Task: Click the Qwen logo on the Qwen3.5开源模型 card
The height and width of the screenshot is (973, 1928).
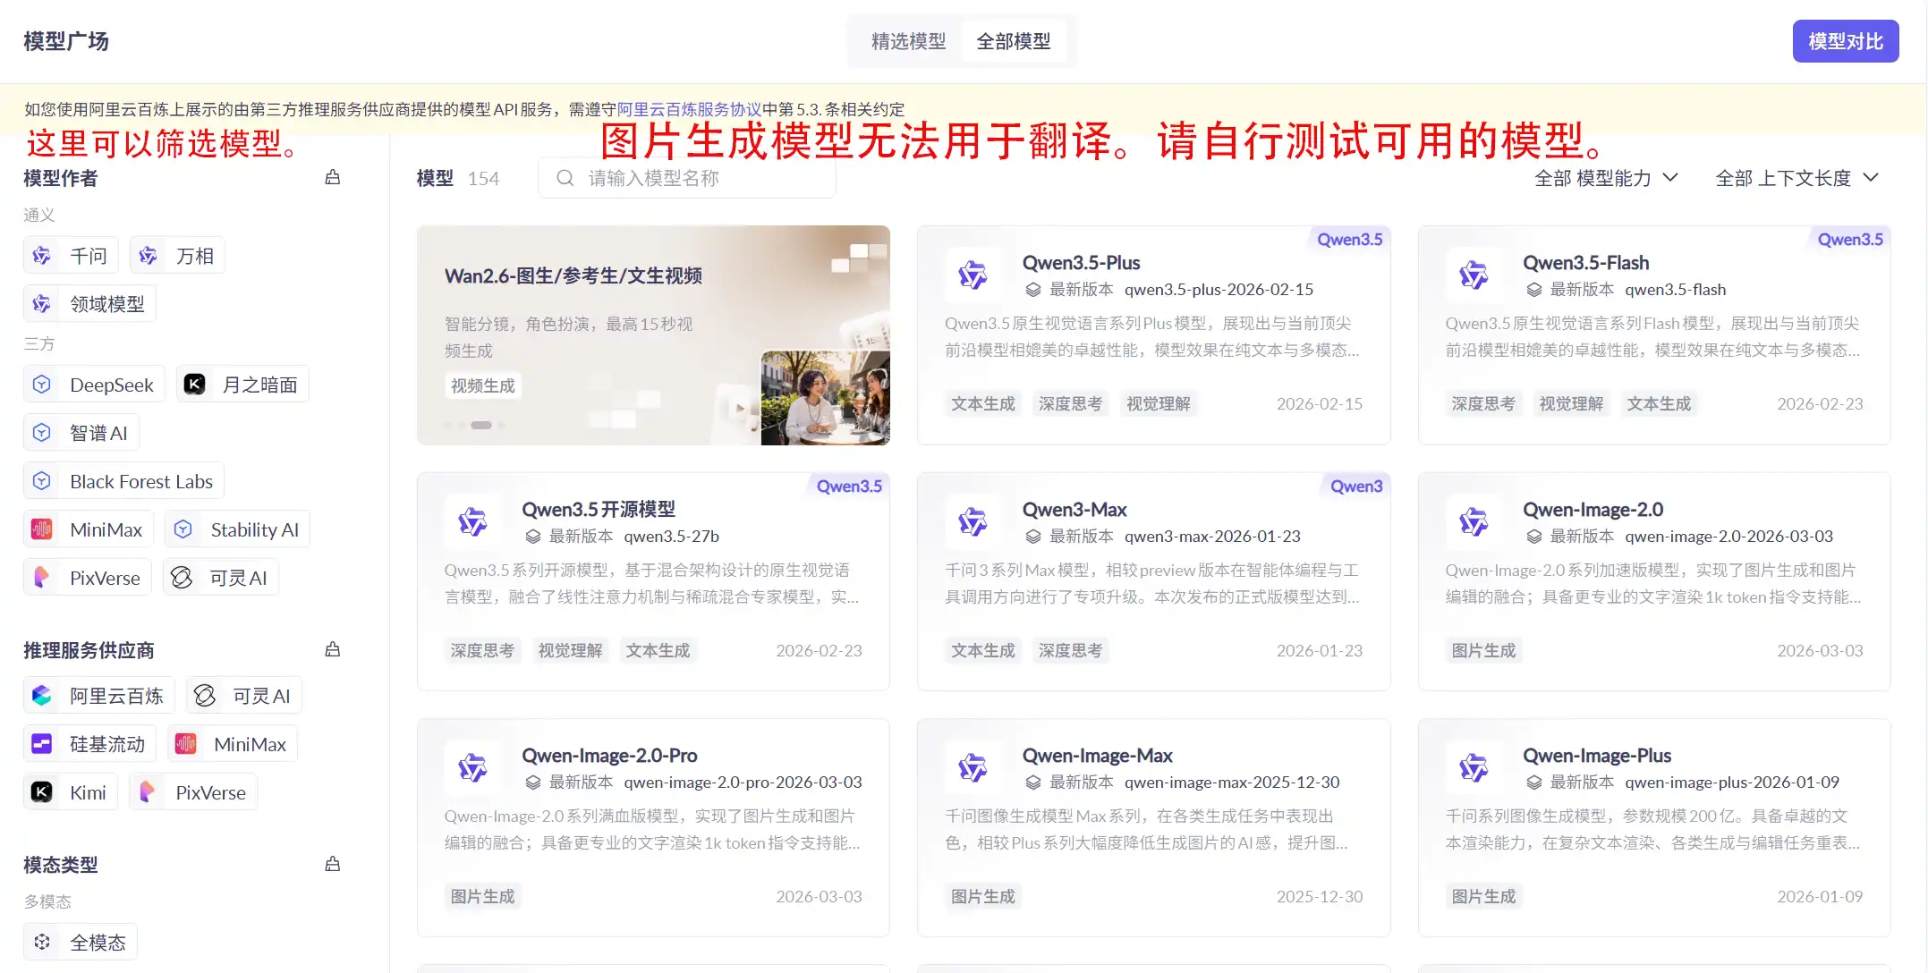Action: (x=472, y=521)
